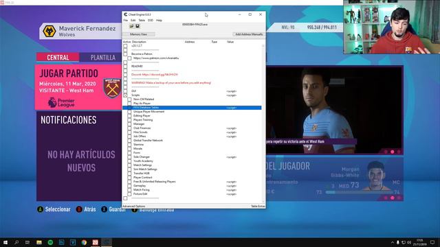Enable the Club Finances script checkbox
Screen dimensions: 440x247
pos(129,128)
